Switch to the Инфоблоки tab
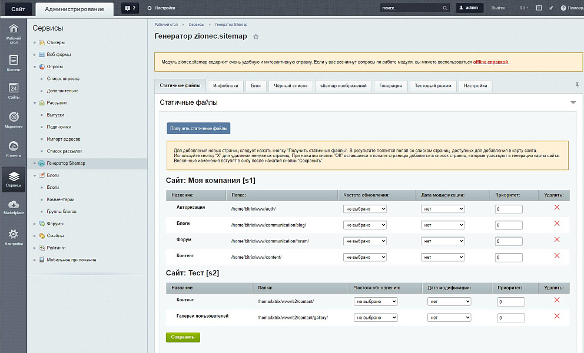Image resolution: width=584 pixels, height=353 pixels. tap(225, 86)
